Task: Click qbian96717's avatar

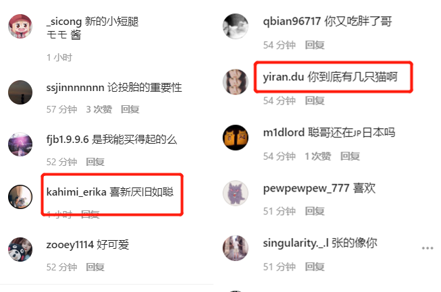Action: (236, 26)
